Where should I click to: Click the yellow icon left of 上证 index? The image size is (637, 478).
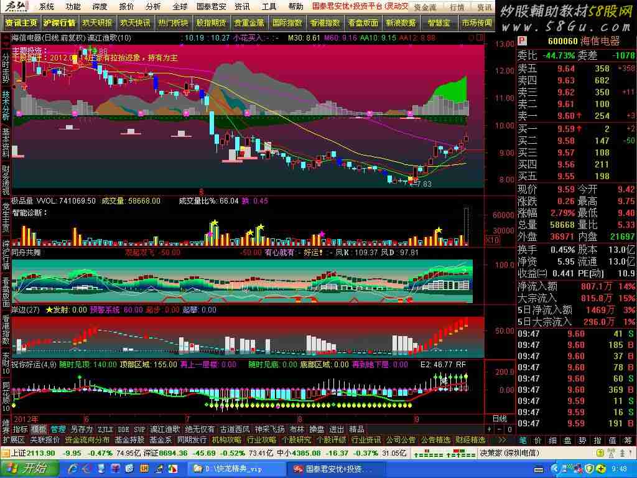(x=5, y=453)
